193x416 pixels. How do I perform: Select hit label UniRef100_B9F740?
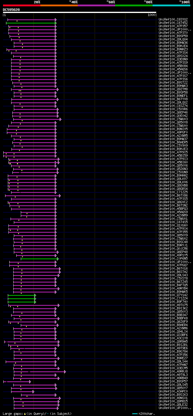coord(173,302)
